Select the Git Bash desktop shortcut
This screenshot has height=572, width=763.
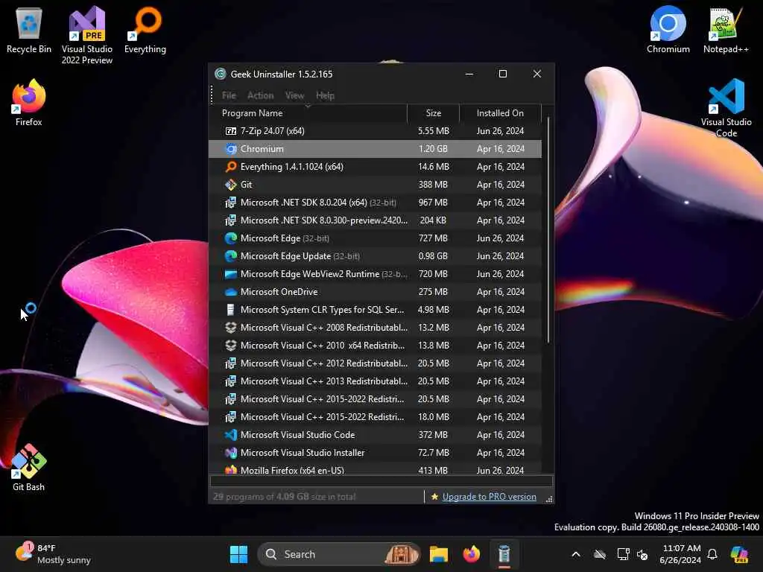29,468
